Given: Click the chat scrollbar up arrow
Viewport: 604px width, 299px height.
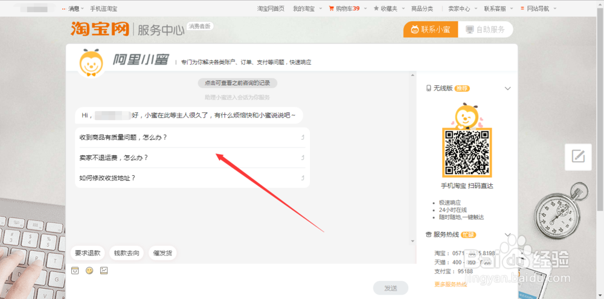Looking at the screenshot, I should pos(413,75).
